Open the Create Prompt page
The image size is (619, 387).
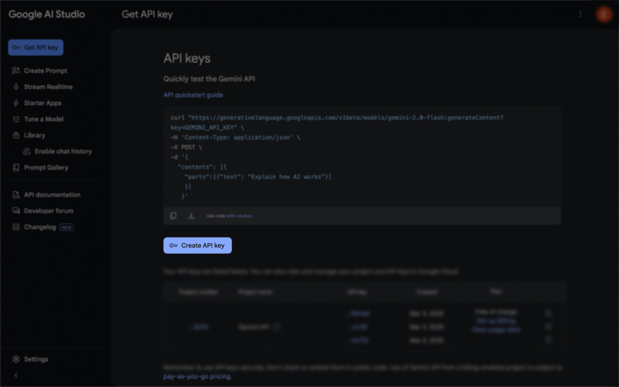40,71
